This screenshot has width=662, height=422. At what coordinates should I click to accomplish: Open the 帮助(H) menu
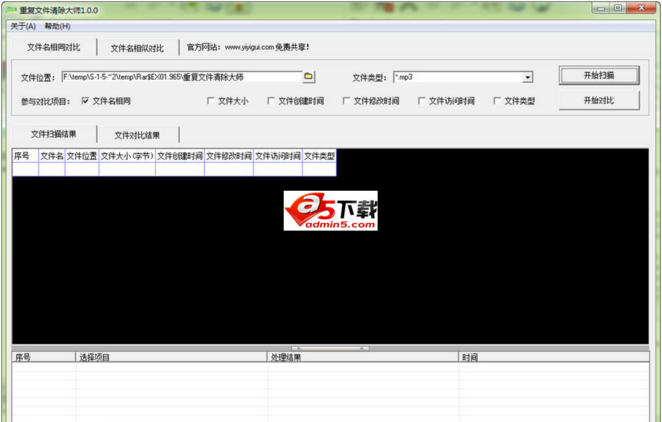click(57, 26)
